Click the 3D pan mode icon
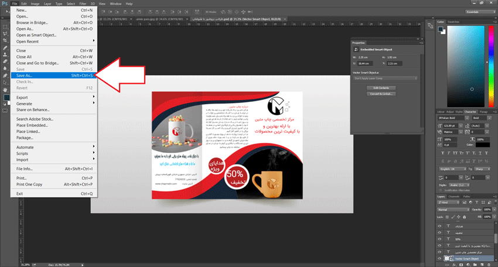The image size is (498, 267). 236,12
